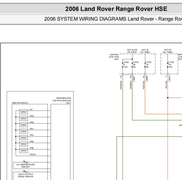This screenshot has height=180, width=182.
Task: Select the "CENTRAL JUNCTION BOX" label
Action: [x=114, y=57]
